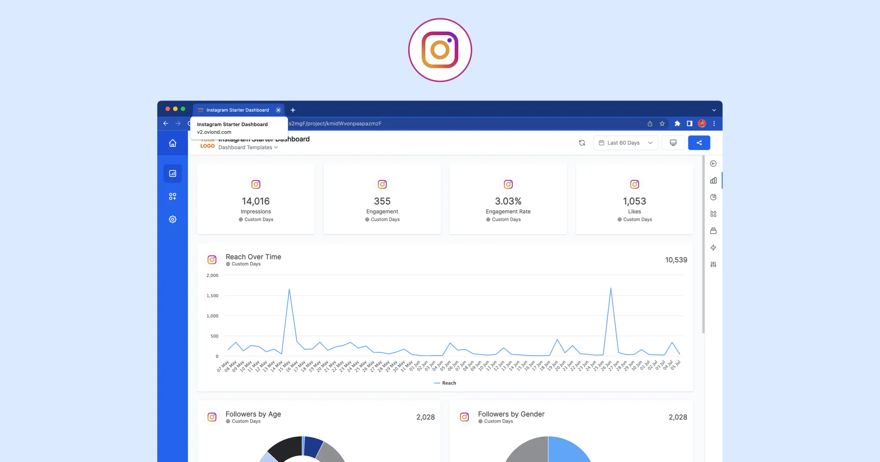Image resolution: width=880 pixels, height=462 pixels.
Task: Click Custom Days under Reach Over Time
Action: pos(243,264)
